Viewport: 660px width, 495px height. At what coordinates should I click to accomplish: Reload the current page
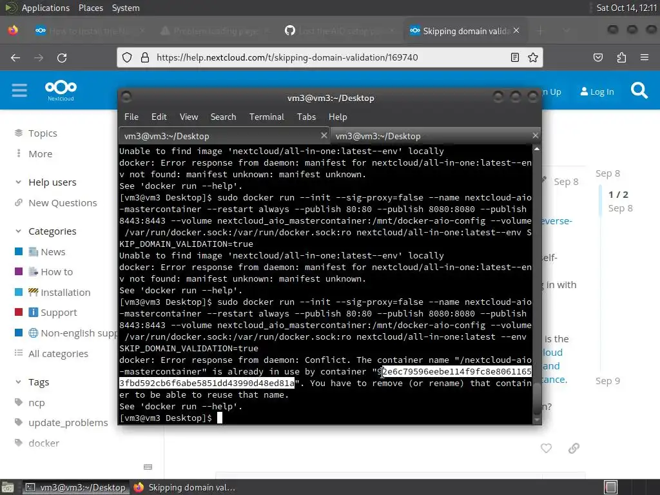tap(62, 57)
